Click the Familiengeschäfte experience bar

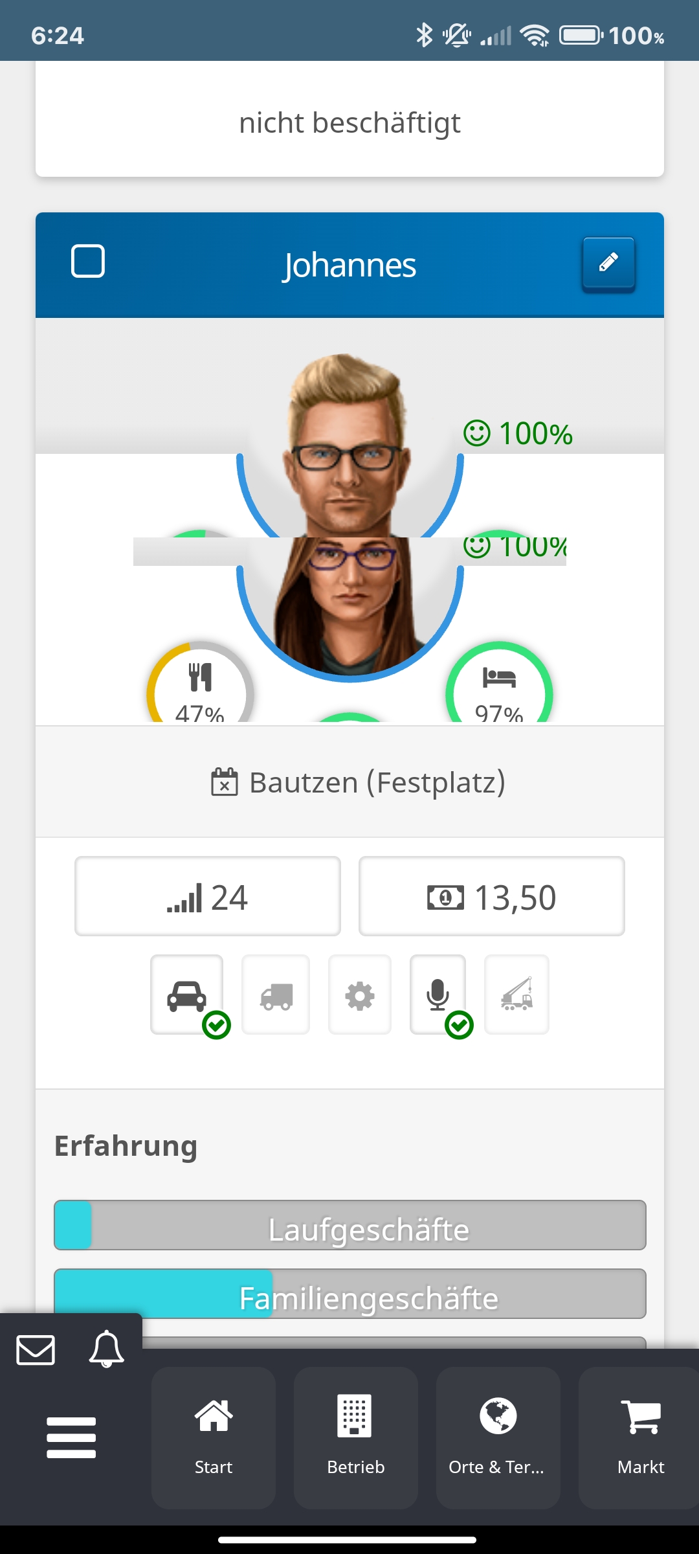click(x=350, y=1294)
